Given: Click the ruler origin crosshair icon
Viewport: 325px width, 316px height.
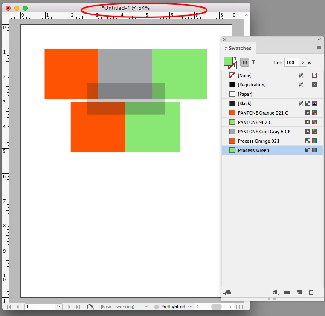Looking at the screenshot, I should coord(6,15).
